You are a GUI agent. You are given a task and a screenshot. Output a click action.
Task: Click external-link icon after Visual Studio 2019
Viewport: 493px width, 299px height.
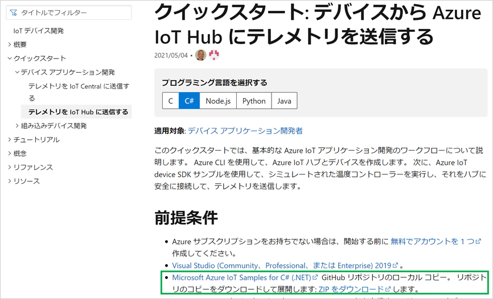[396, 265]
